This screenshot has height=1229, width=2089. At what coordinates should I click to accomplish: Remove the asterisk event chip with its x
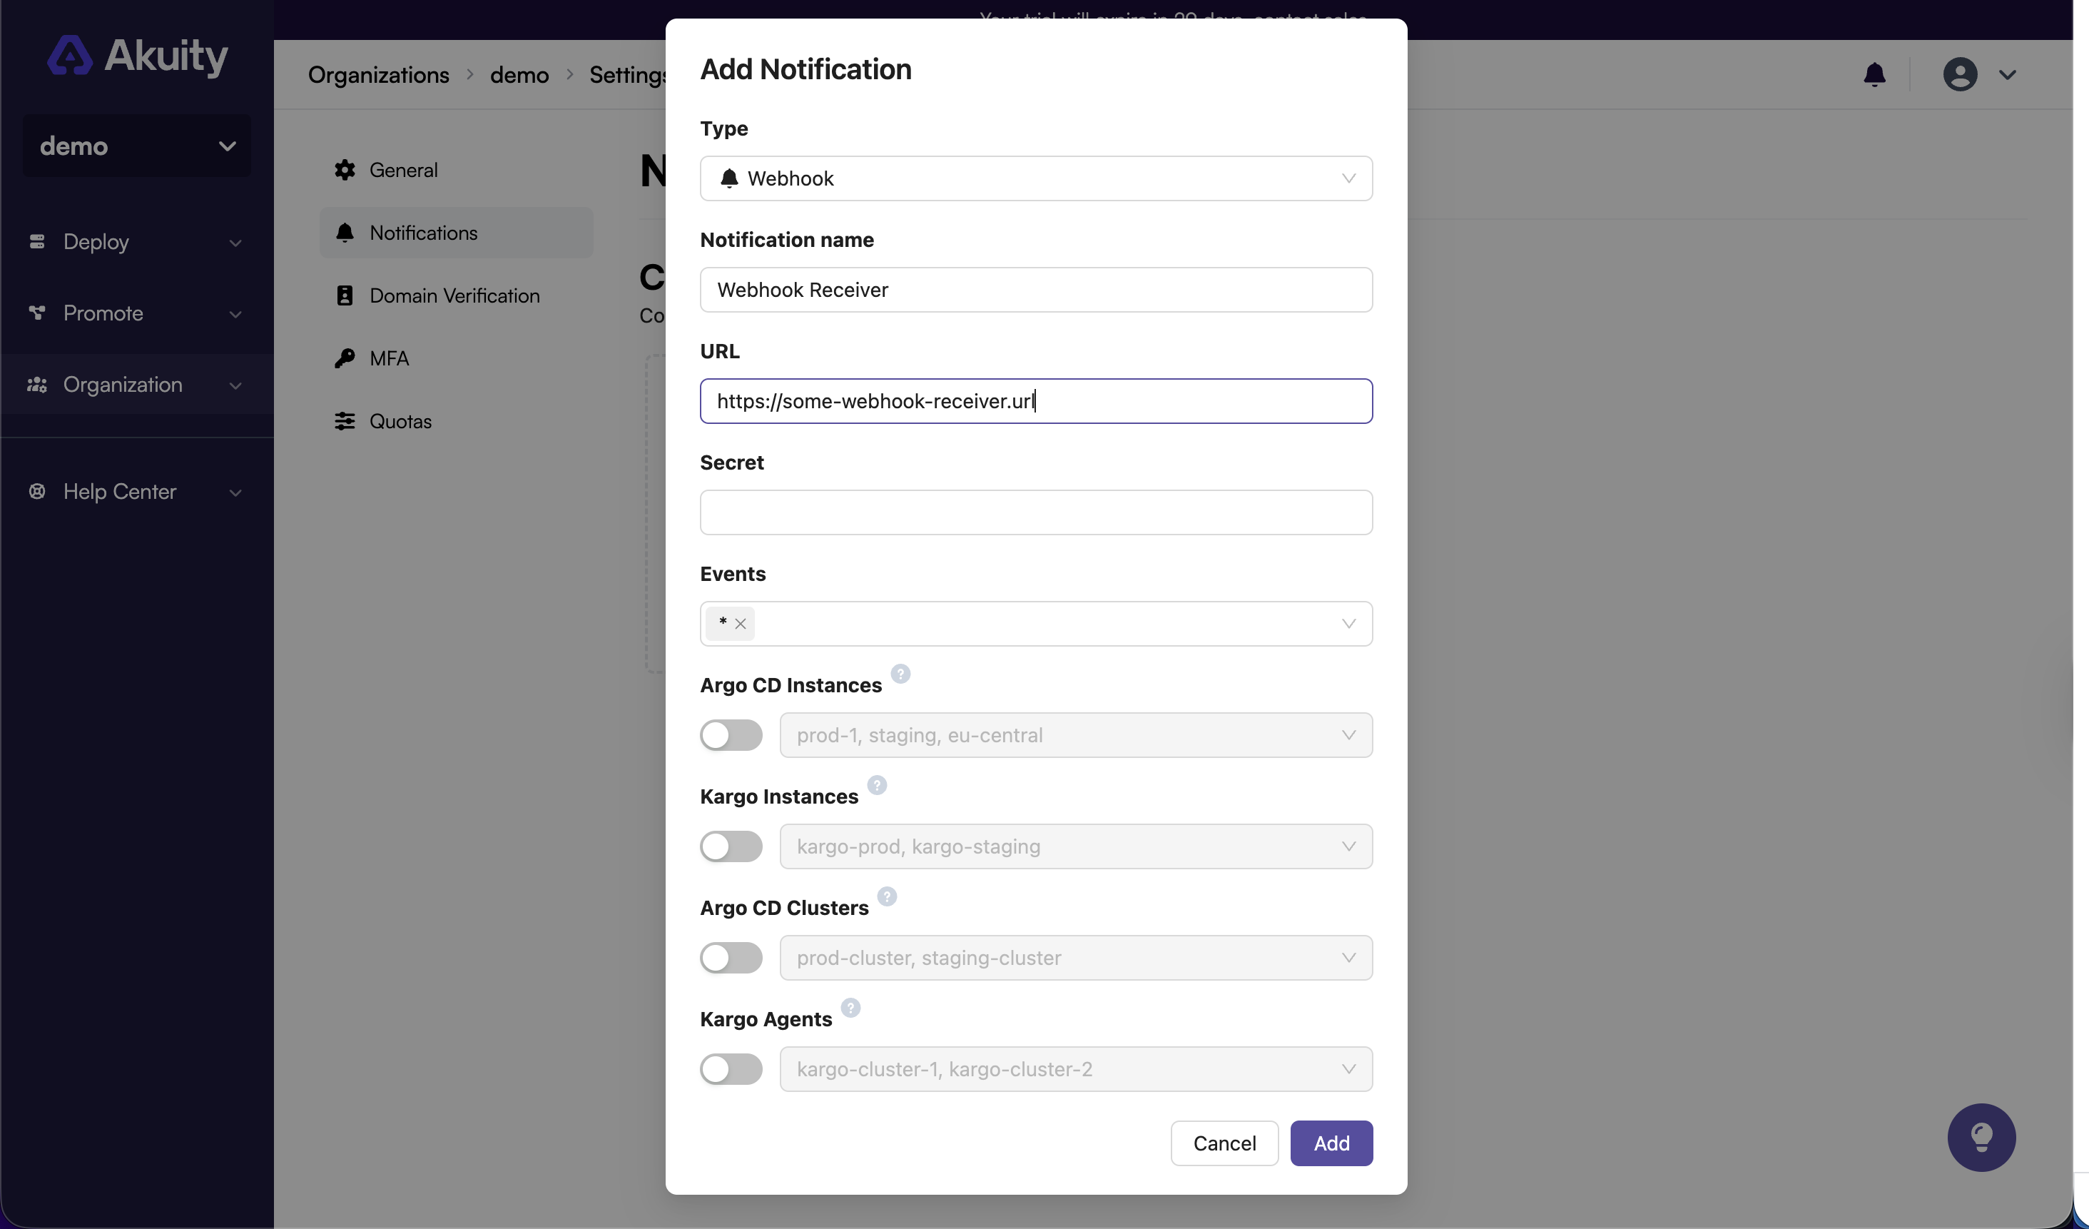pyautogui.click(x=742, y=624)
